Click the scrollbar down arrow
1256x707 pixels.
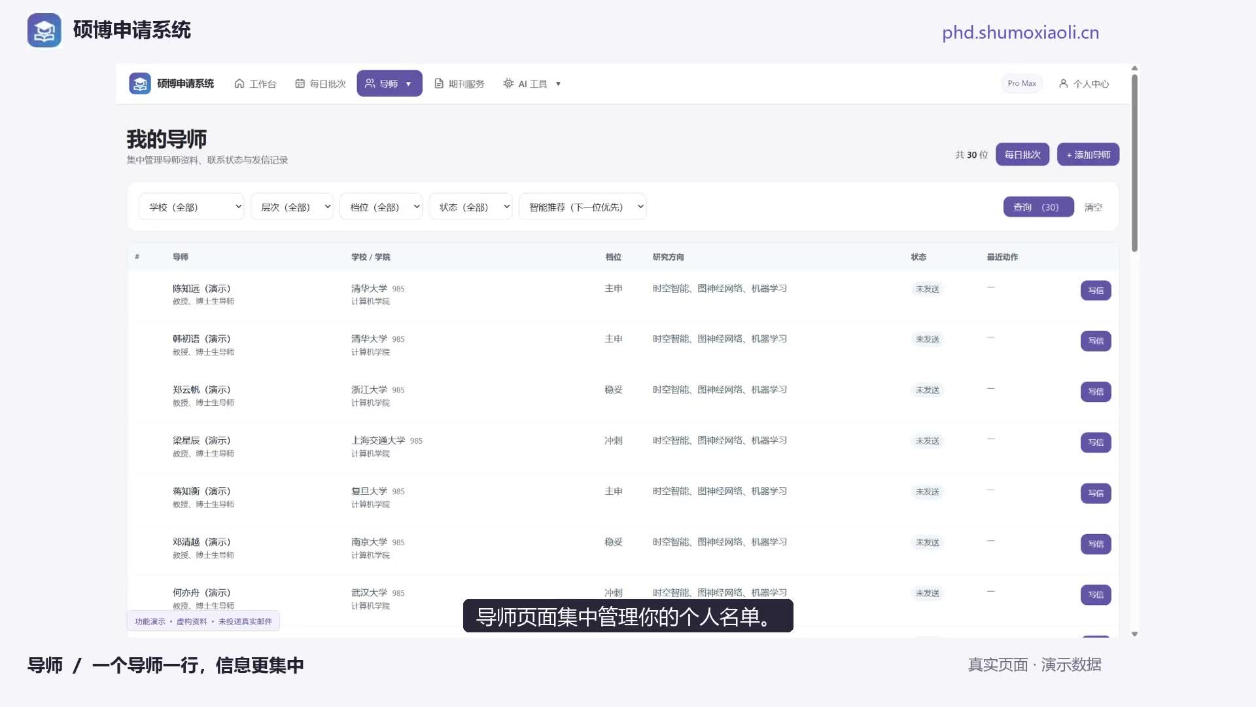tap(1134, 634)
